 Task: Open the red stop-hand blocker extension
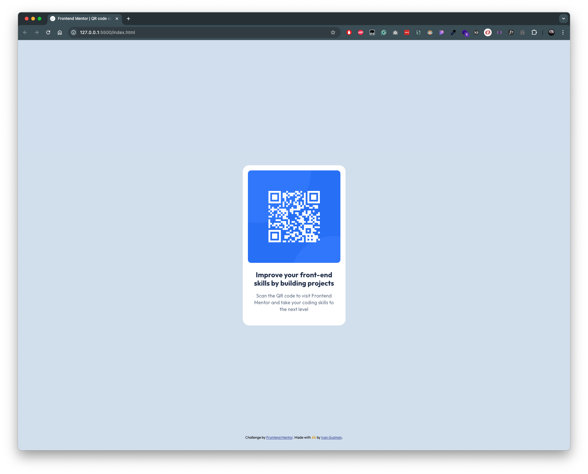click(x=349, y=32)
